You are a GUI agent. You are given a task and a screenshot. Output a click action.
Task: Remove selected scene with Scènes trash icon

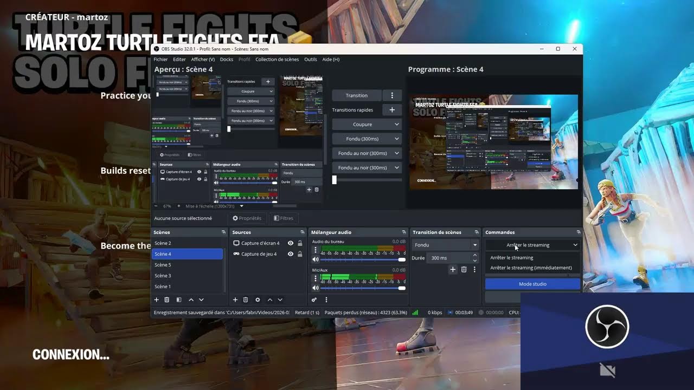tap(167, 300)
